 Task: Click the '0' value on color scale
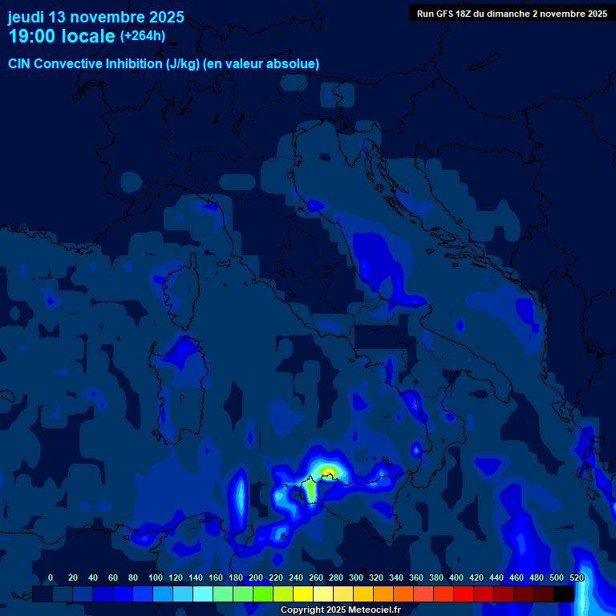coord(51,577)
